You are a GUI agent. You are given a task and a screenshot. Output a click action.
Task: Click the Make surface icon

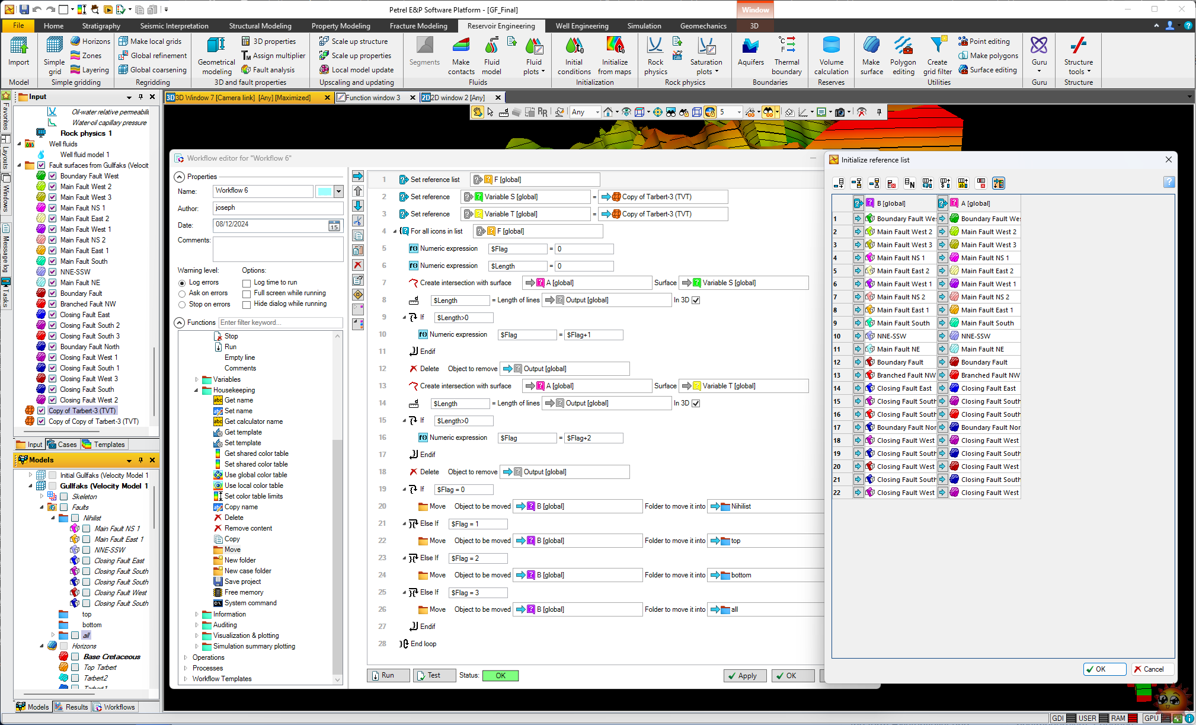(871, 55)
